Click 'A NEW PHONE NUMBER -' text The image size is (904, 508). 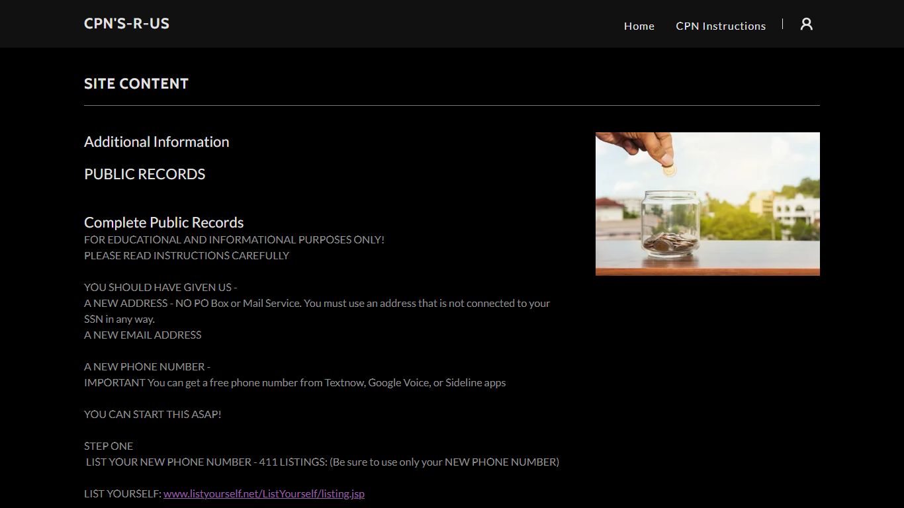point(147,366)
